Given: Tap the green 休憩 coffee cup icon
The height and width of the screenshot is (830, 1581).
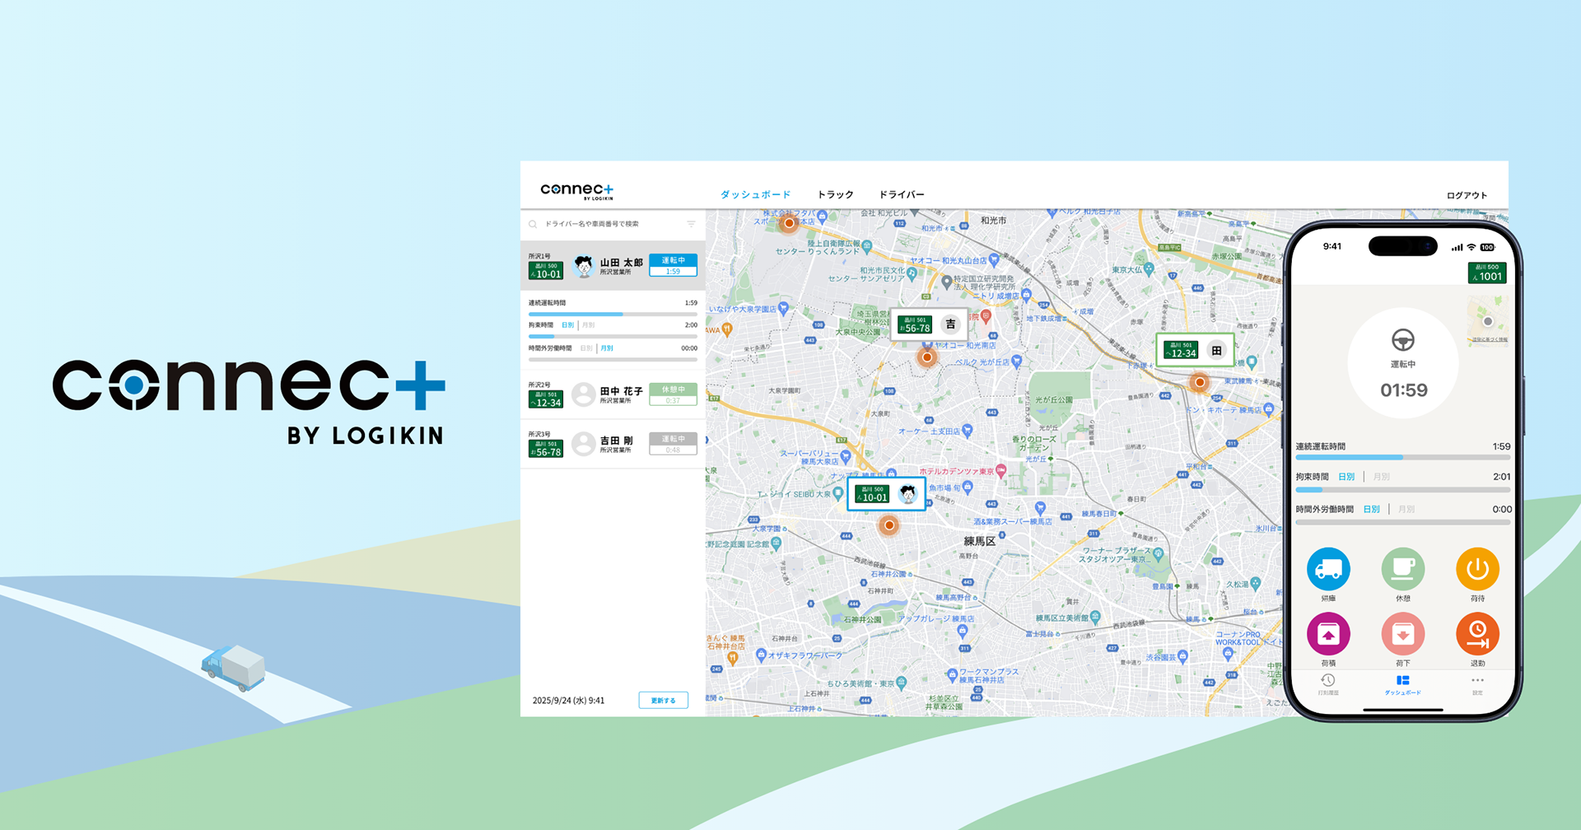Looking at the screenshot, I should 1403,569.
